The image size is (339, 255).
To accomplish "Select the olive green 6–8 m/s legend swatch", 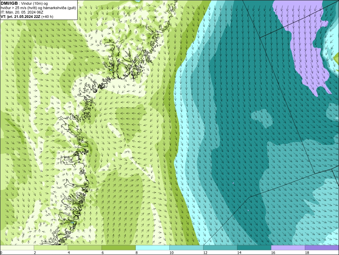I will point(118,248).
